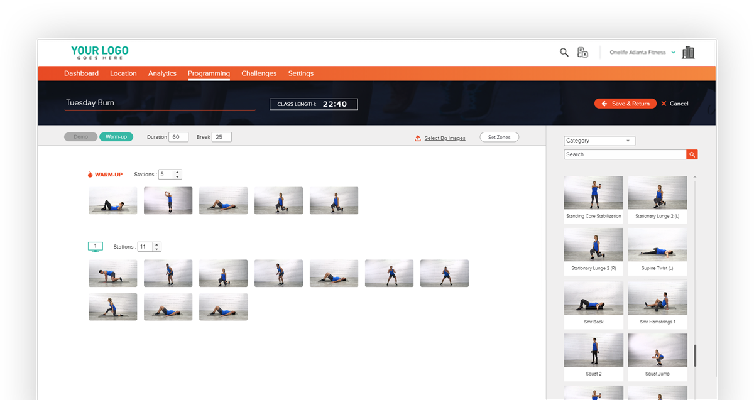Open the Location tab

tap(123, 73)
